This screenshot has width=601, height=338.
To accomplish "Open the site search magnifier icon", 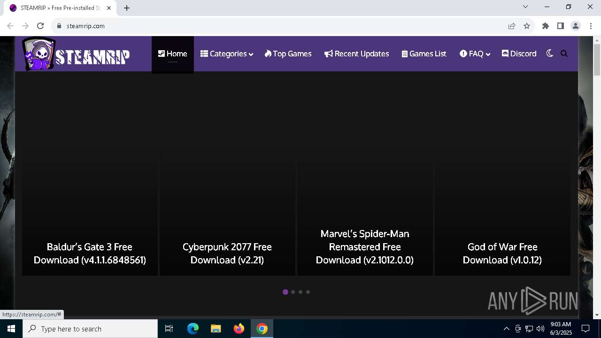I will point(564,54).
